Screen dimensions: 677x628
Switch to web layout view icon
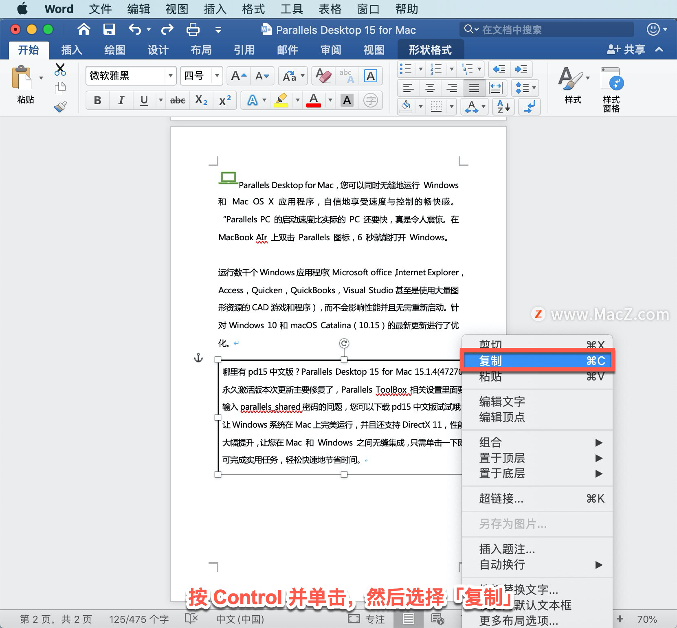(x=437, y=619)
